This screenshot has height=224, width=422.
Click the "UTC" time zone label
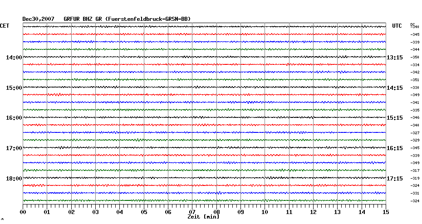pyautogui.click(x=397, y=26)
